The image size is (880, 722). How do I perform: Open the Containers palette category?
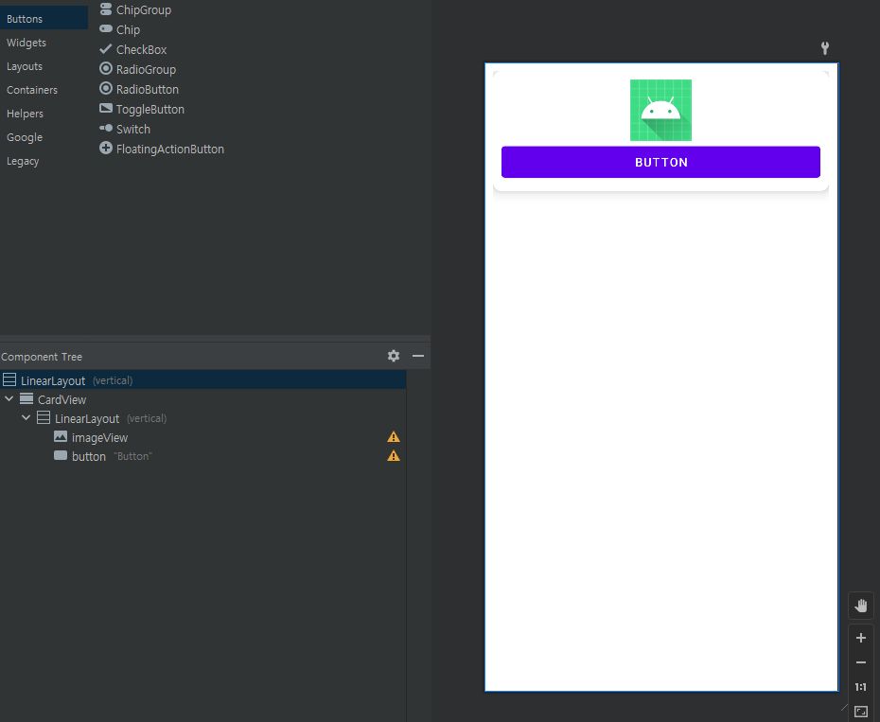32,90
